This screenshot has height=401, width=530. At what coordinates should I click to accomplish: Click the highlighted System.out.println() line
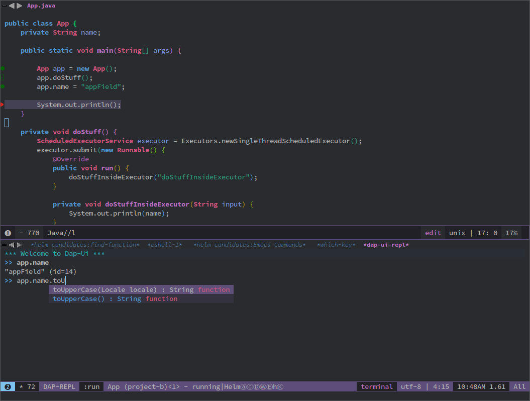pyautogui.click(x=63, y=105)
